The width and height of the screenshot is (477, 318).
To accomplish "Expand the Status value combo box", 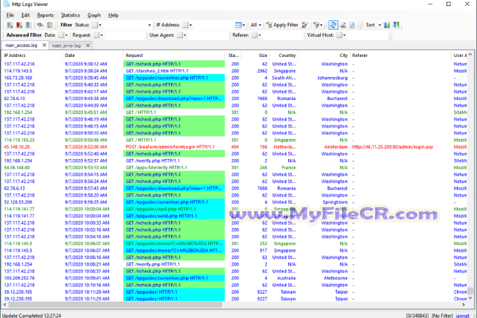I will (x=149, y=25).
